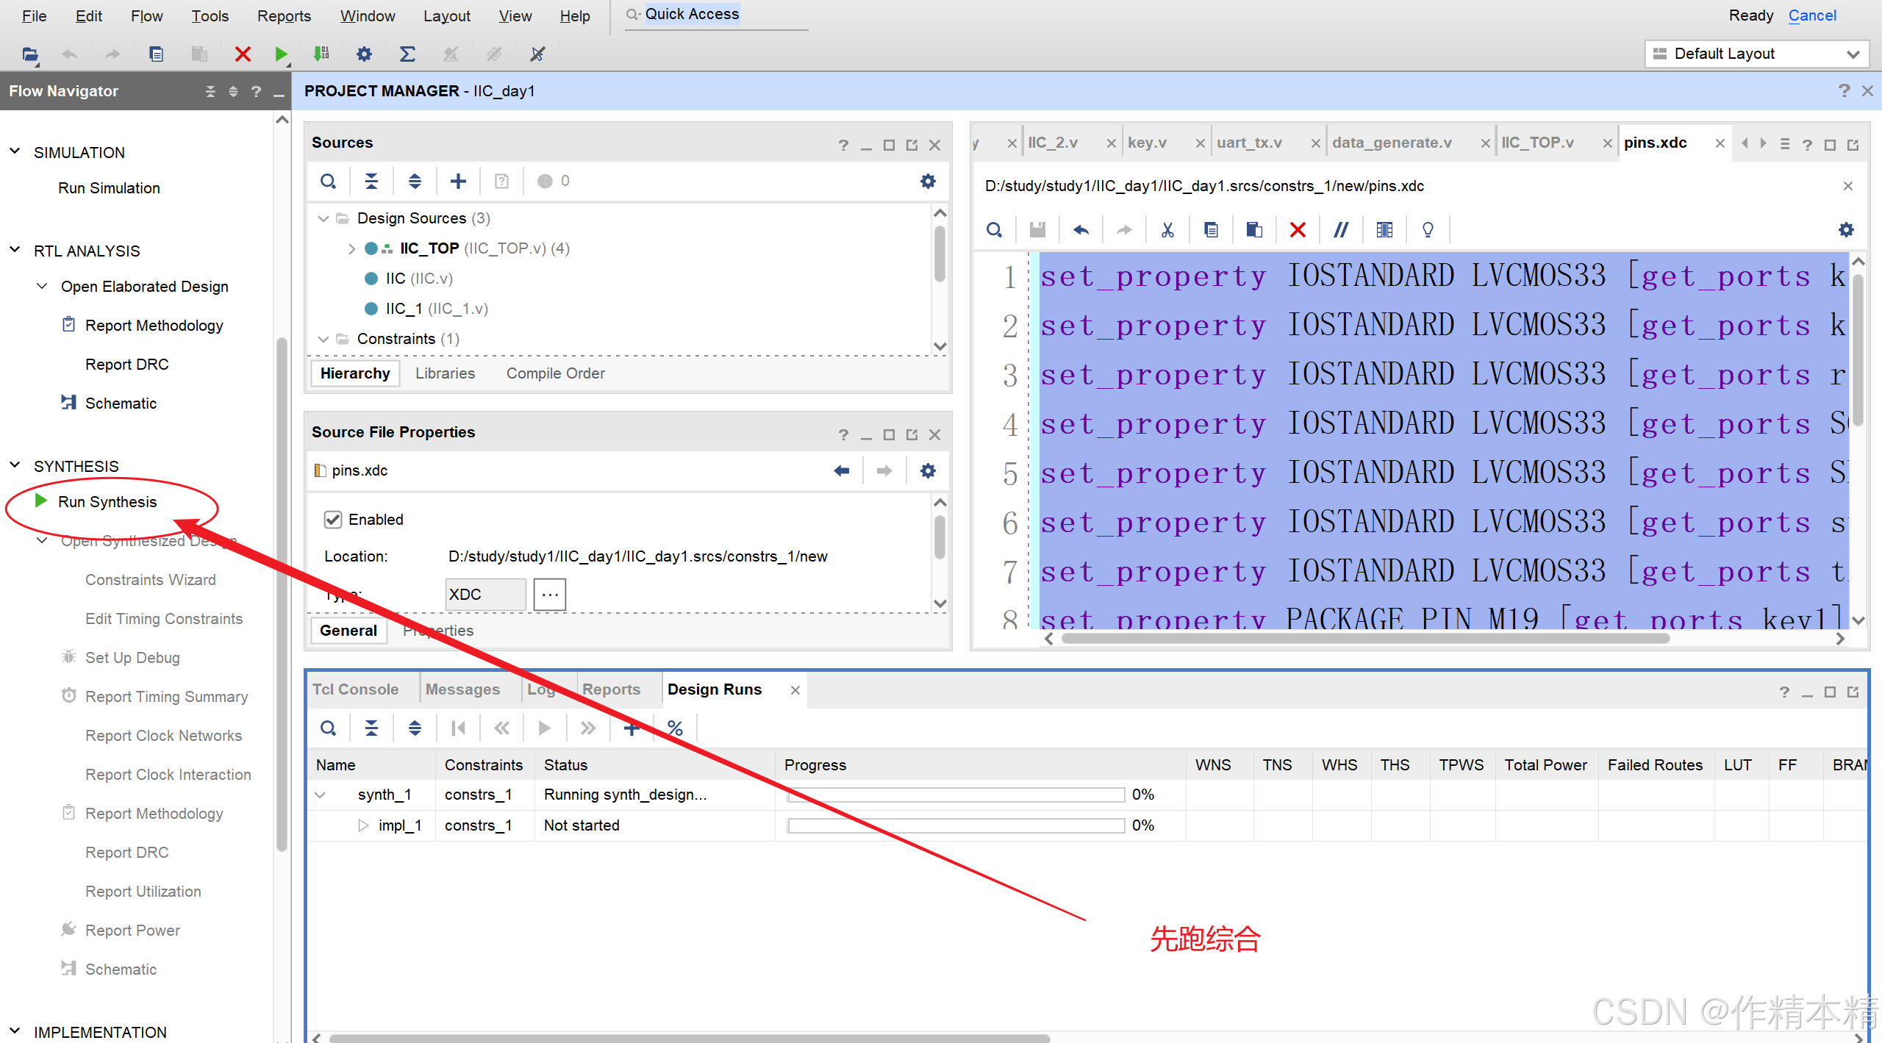The image size is (1882, 1043).
Task: Click the Add Sources plus icon
Action: tap(458, 181)
